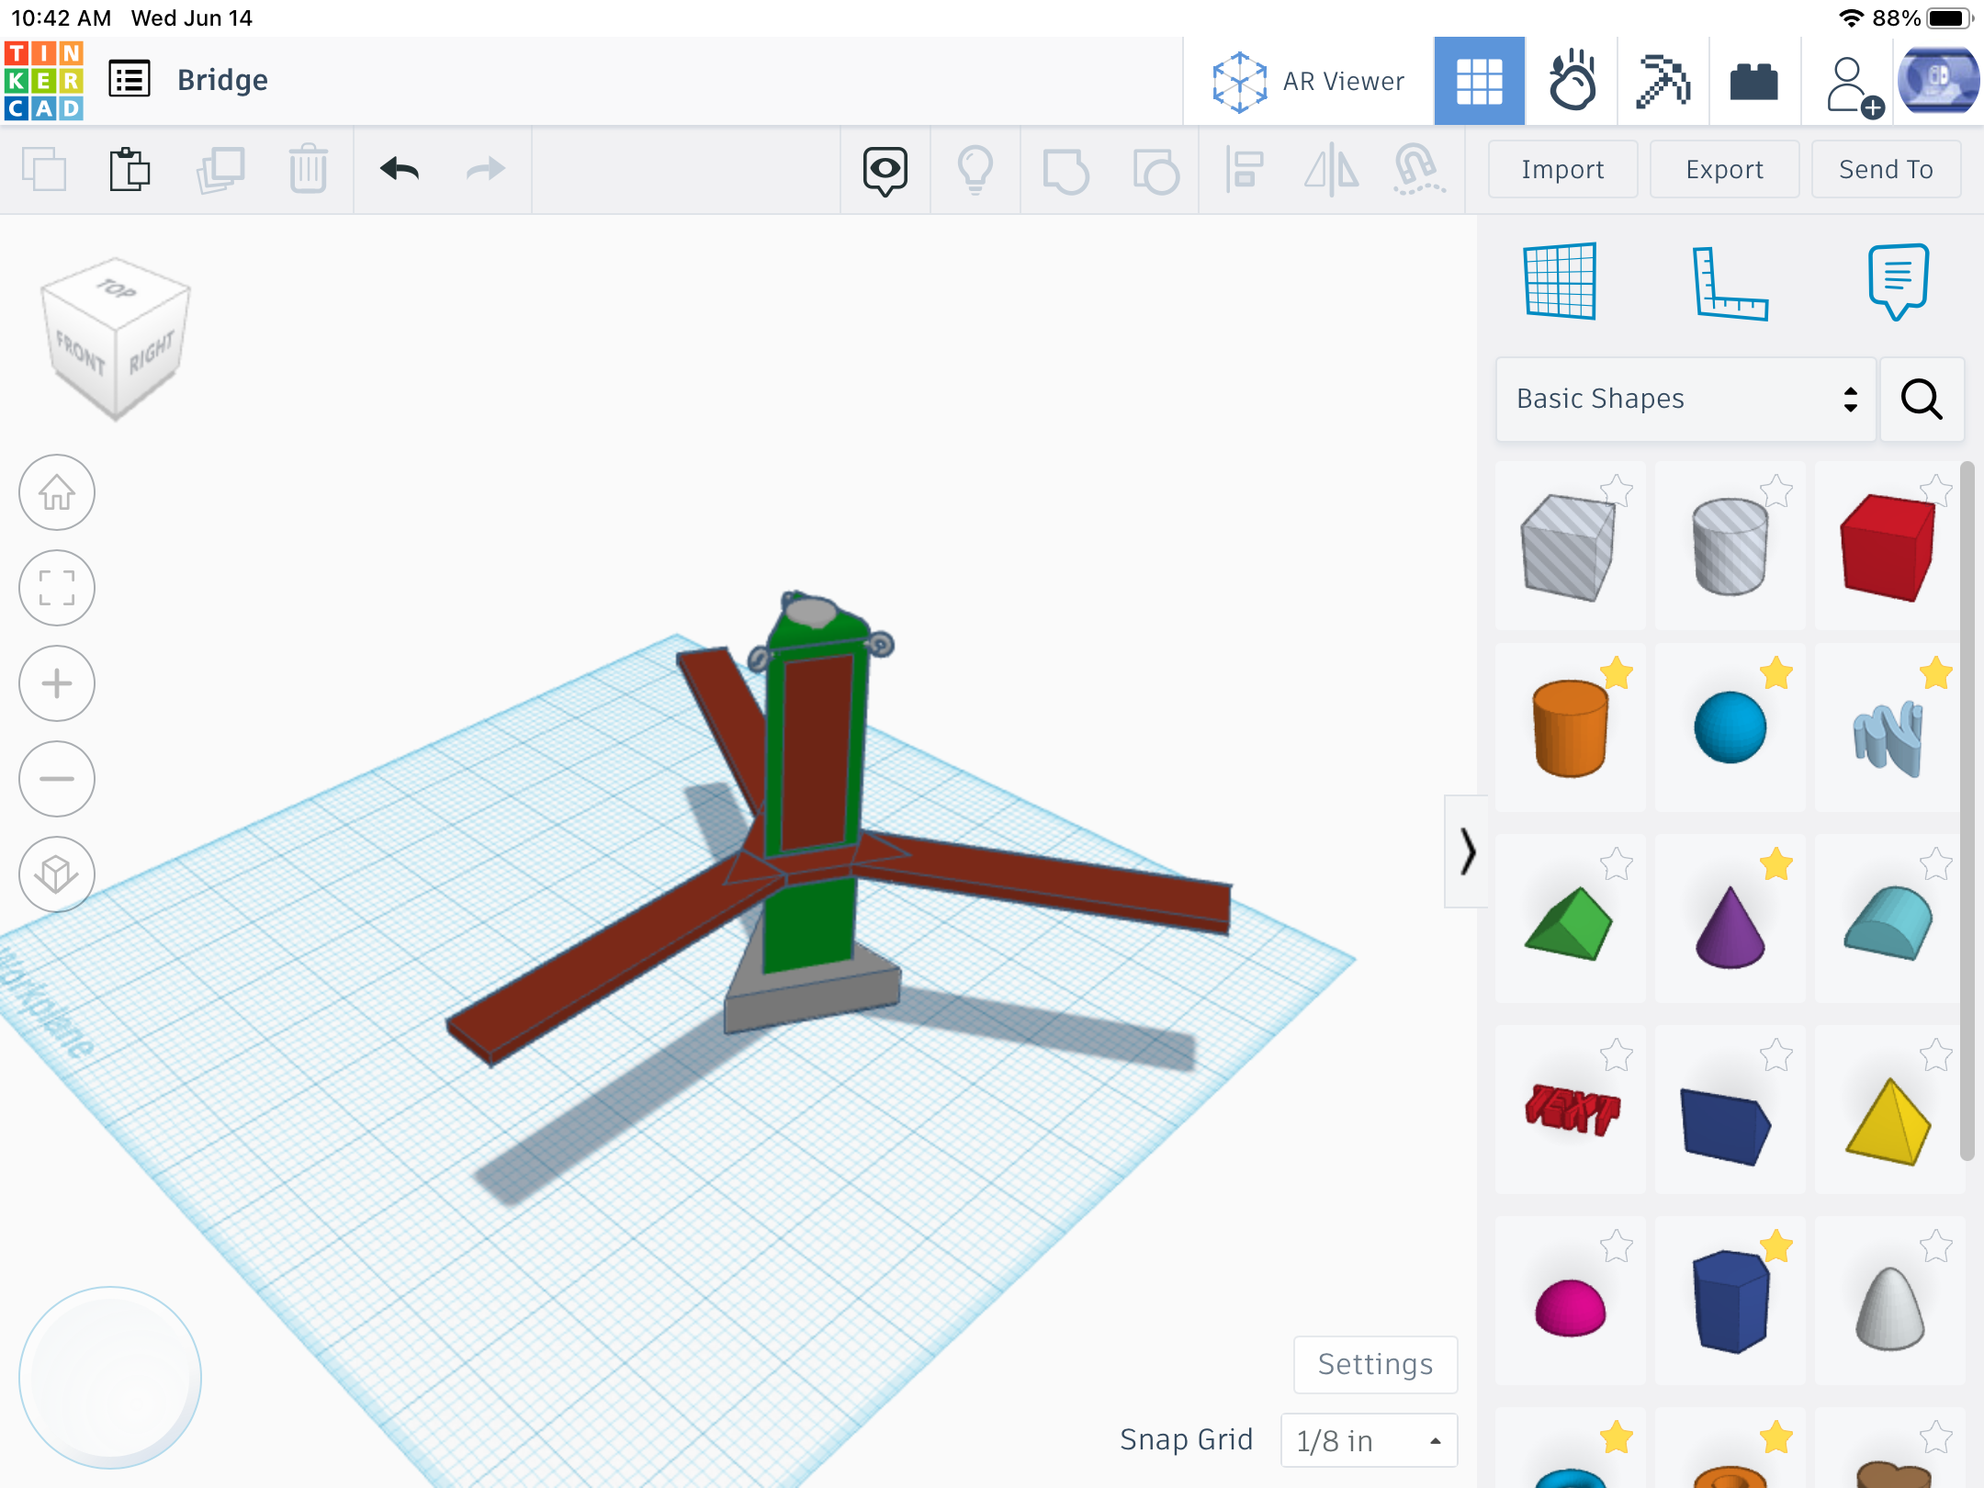Screen dimensions: 1984x1488
Task: Switch to Blocks (Minecraft pickaxe) mode
Action: (x=1663, y=82)
